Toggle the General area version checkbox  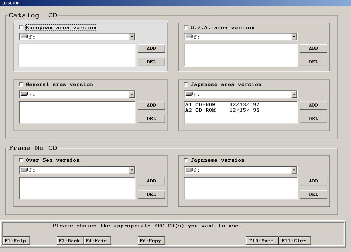click(21, 85)
